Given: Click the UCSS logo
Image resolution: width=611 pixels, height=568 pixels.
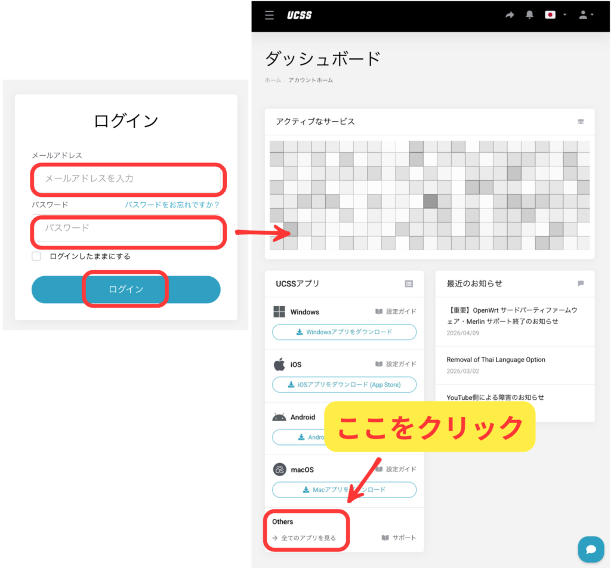Looking at the screenshot, I should [x=299, y=15].
